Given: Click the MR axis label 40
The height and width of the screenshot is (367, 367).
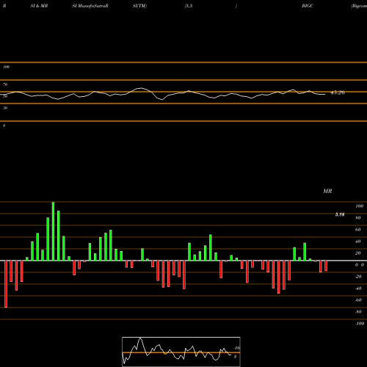Looking at the screenshot, I should (358, 241).
